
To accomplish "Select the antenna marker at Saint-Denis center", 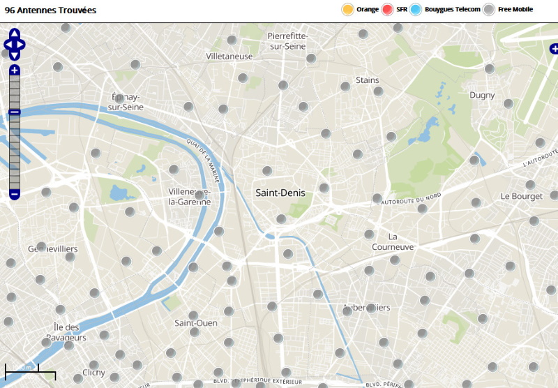I will (x=267, y=171).
